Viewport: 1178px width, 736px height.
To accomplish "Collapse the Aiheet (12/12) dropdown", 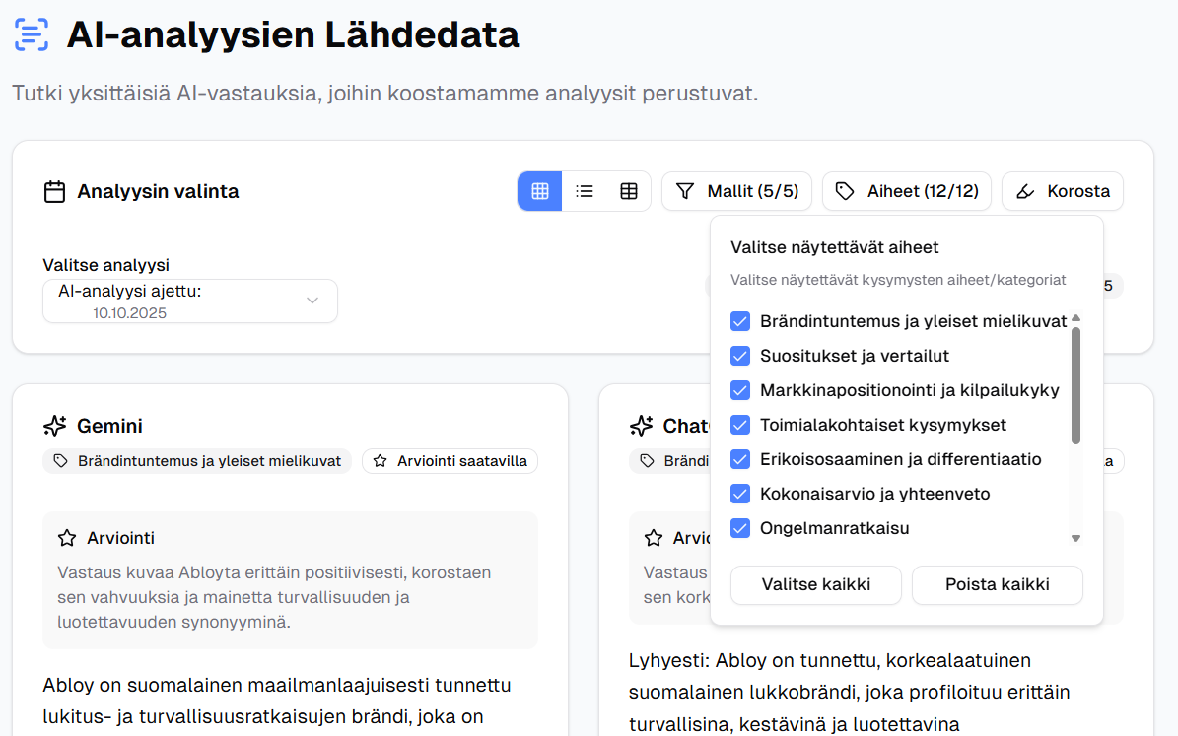I will click(907, 191).
